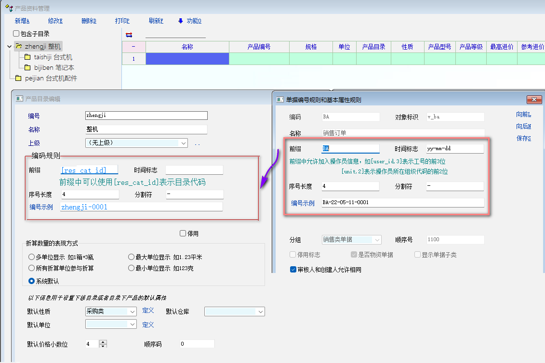Select the 多单位显示 radio button
Screen dimensions: 545x363
(x=32, y=257)
